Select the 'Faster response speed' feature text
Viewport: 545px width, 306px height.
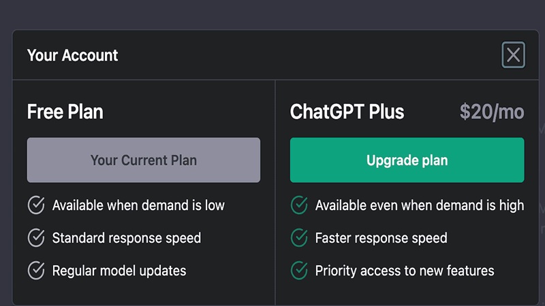tap(381, 238)
